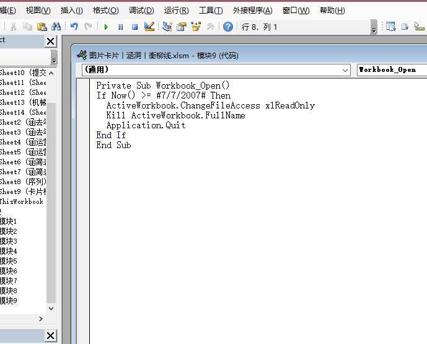The image size is (427, 344).
Task: Stop execution with the Reset icon
Action: [x=135, y=27]
